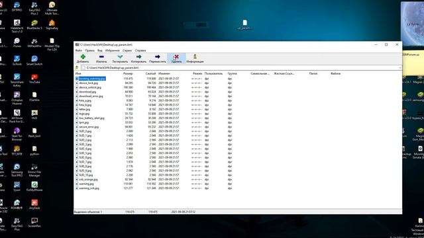Open the SigmaKey desktop icon
Image resolution: width=424 pixels, height=238 pixels.
click(52, 24)
